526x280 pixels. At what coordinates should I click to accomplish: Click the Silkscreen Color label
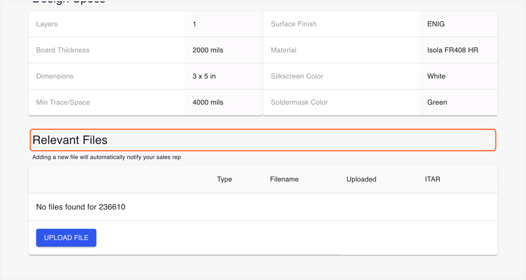tap(297, 76)
